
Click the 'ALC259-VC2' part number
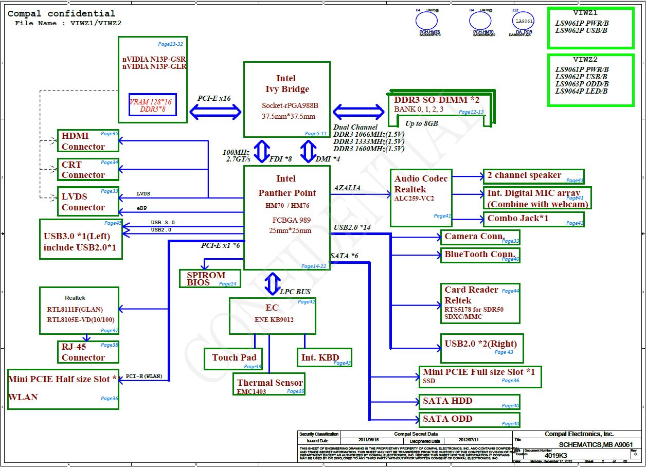pos(414,198)
